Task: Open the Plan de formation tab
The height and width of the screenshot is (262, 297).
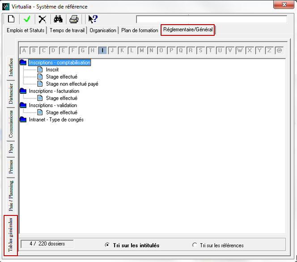Action: pos(140,30)
